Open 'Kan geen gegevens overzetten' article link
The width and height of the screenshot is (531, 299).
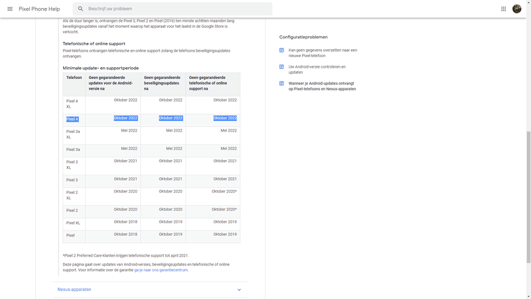pos(323,53)
